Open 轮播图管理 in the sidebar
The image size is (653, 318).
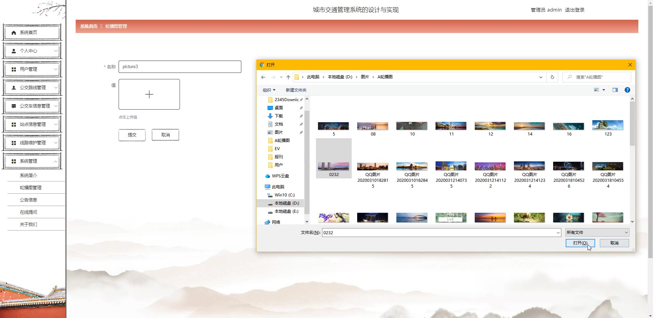(31, 188)
